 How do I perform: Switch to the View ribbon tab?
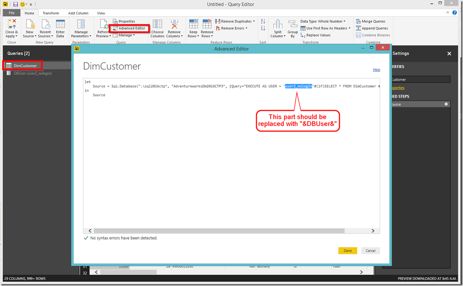coord(101,13)
